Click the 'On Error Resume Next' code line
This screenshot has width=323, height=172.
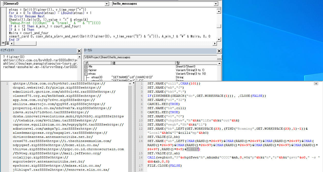tap(27, 16)
